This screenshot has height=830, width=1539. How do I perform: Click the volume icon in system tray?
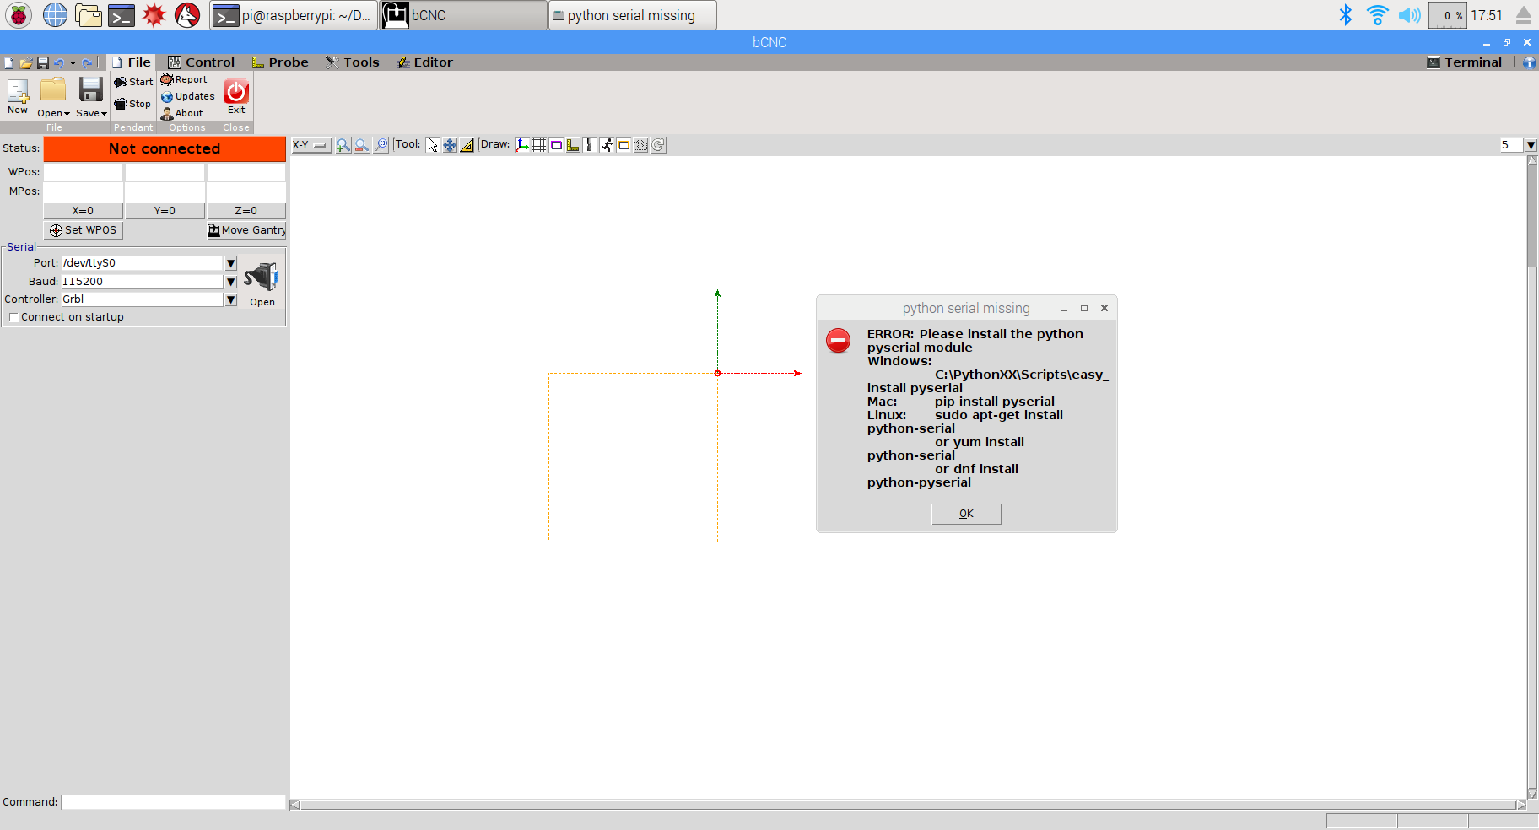click(x=1409, y=15)
